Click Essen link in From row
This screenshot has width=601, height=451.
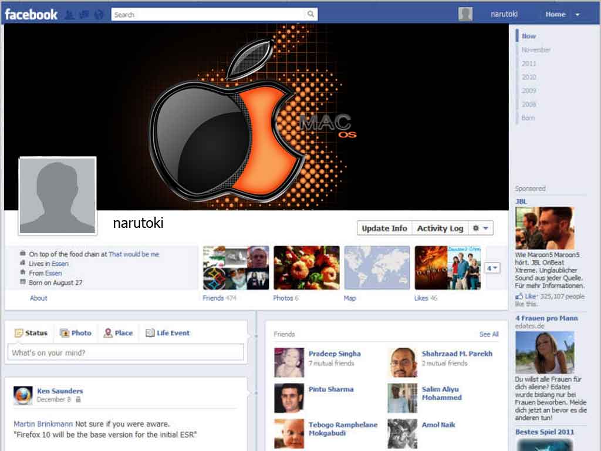coord(53,273)
